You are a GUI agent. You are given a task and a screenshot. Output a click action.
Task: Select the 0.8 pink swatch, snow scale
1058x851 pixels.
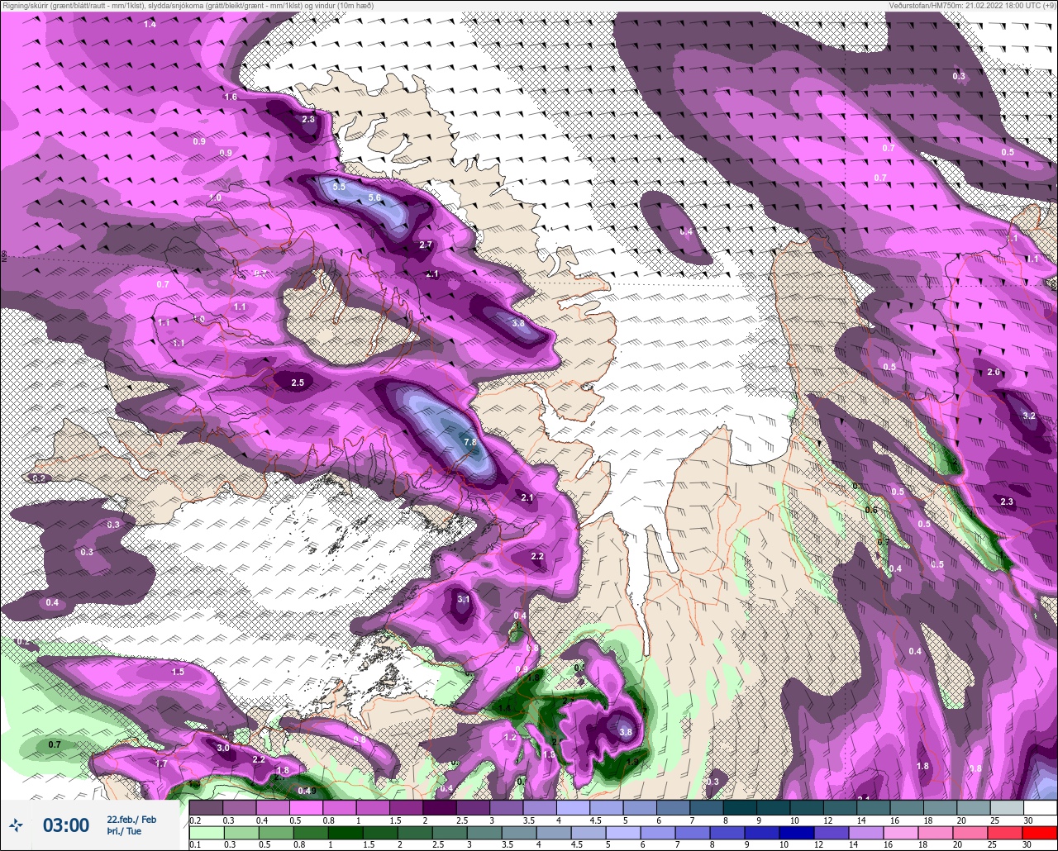pyautogui.click(x=339, y=807)
